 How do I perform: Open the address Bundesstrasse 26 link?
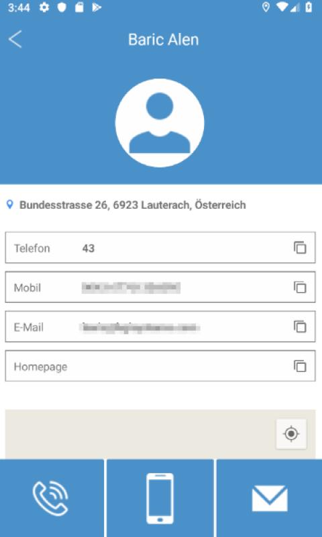pos(132,205)
